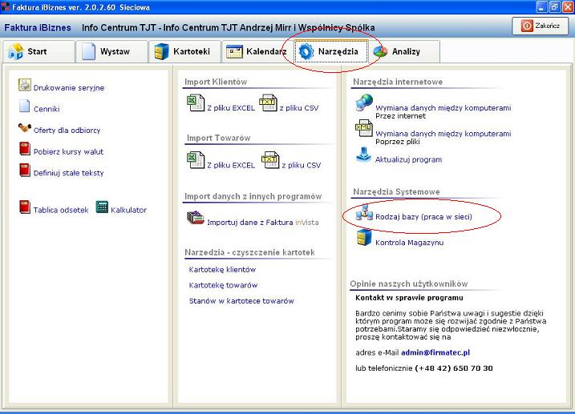Click the red book icon for Pobierz kursy walut

pos(25,149)
